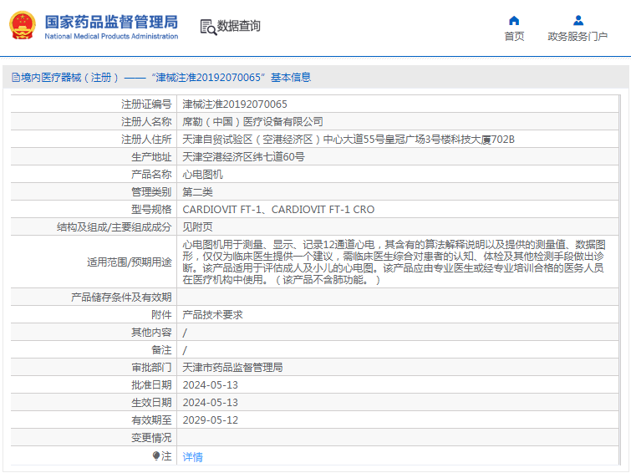Click 国家药品监督管理局 site title
This screenshot has height=473, width=631.
click(x=111, y=22)
